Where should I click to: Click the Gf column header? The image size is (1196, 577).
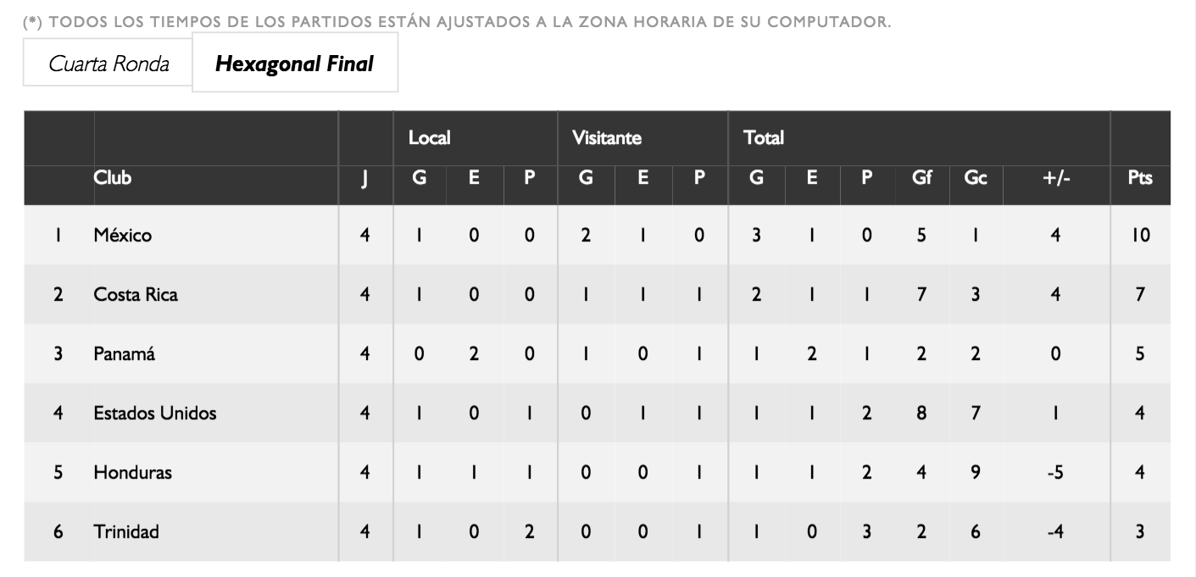tap(921, 179)
